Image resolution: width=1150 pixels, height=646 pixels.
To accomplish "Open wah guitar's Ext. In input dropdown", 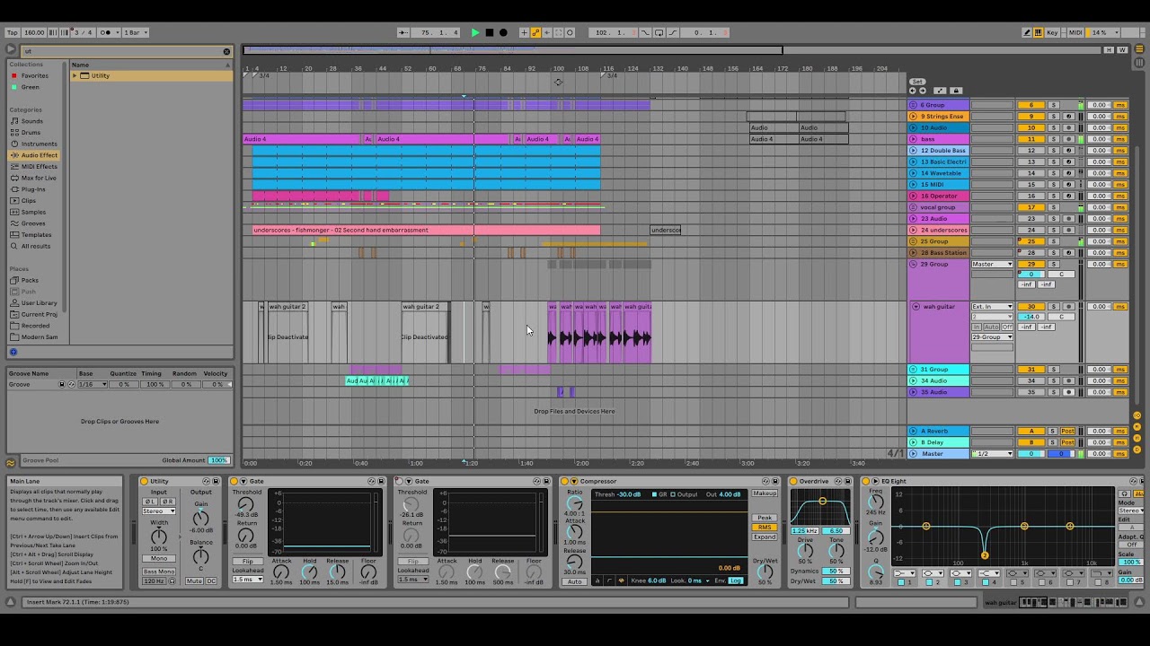I will pyautogui.click(x=992, y=307).
